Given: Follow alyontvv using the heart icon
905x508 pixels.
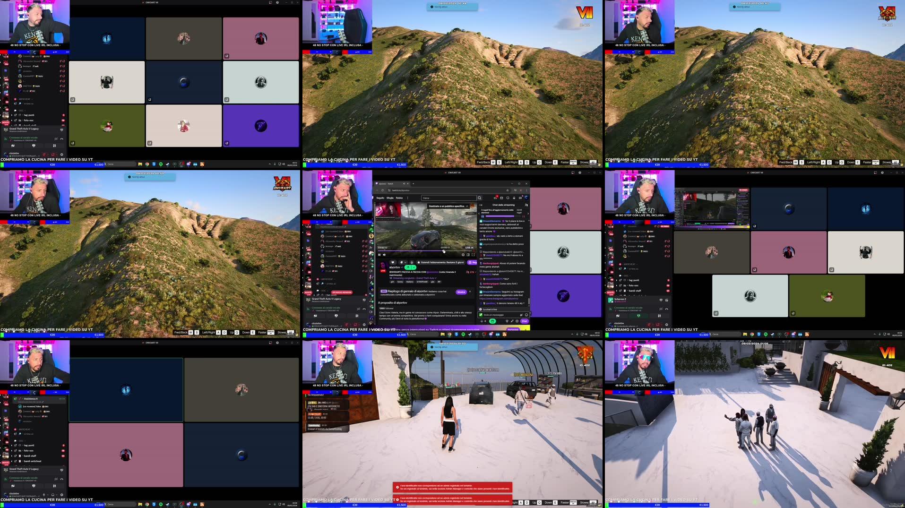Looking at the screenshot, I should (393, 263).
